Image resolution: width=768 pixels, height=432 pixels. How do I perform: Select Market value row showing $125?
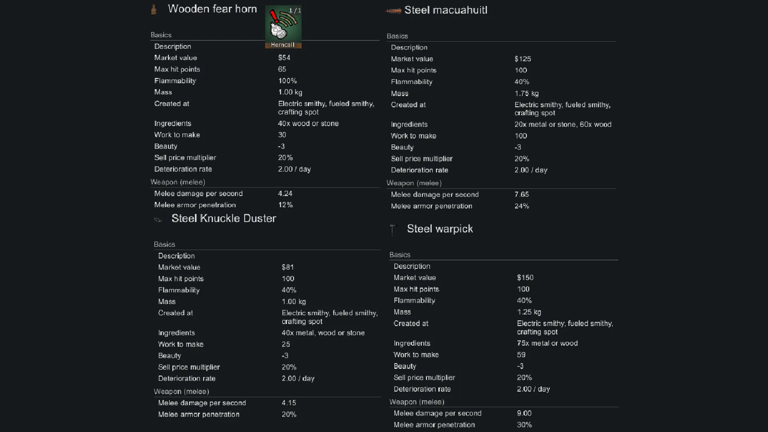pyautogui.click(x=502, y=59)
